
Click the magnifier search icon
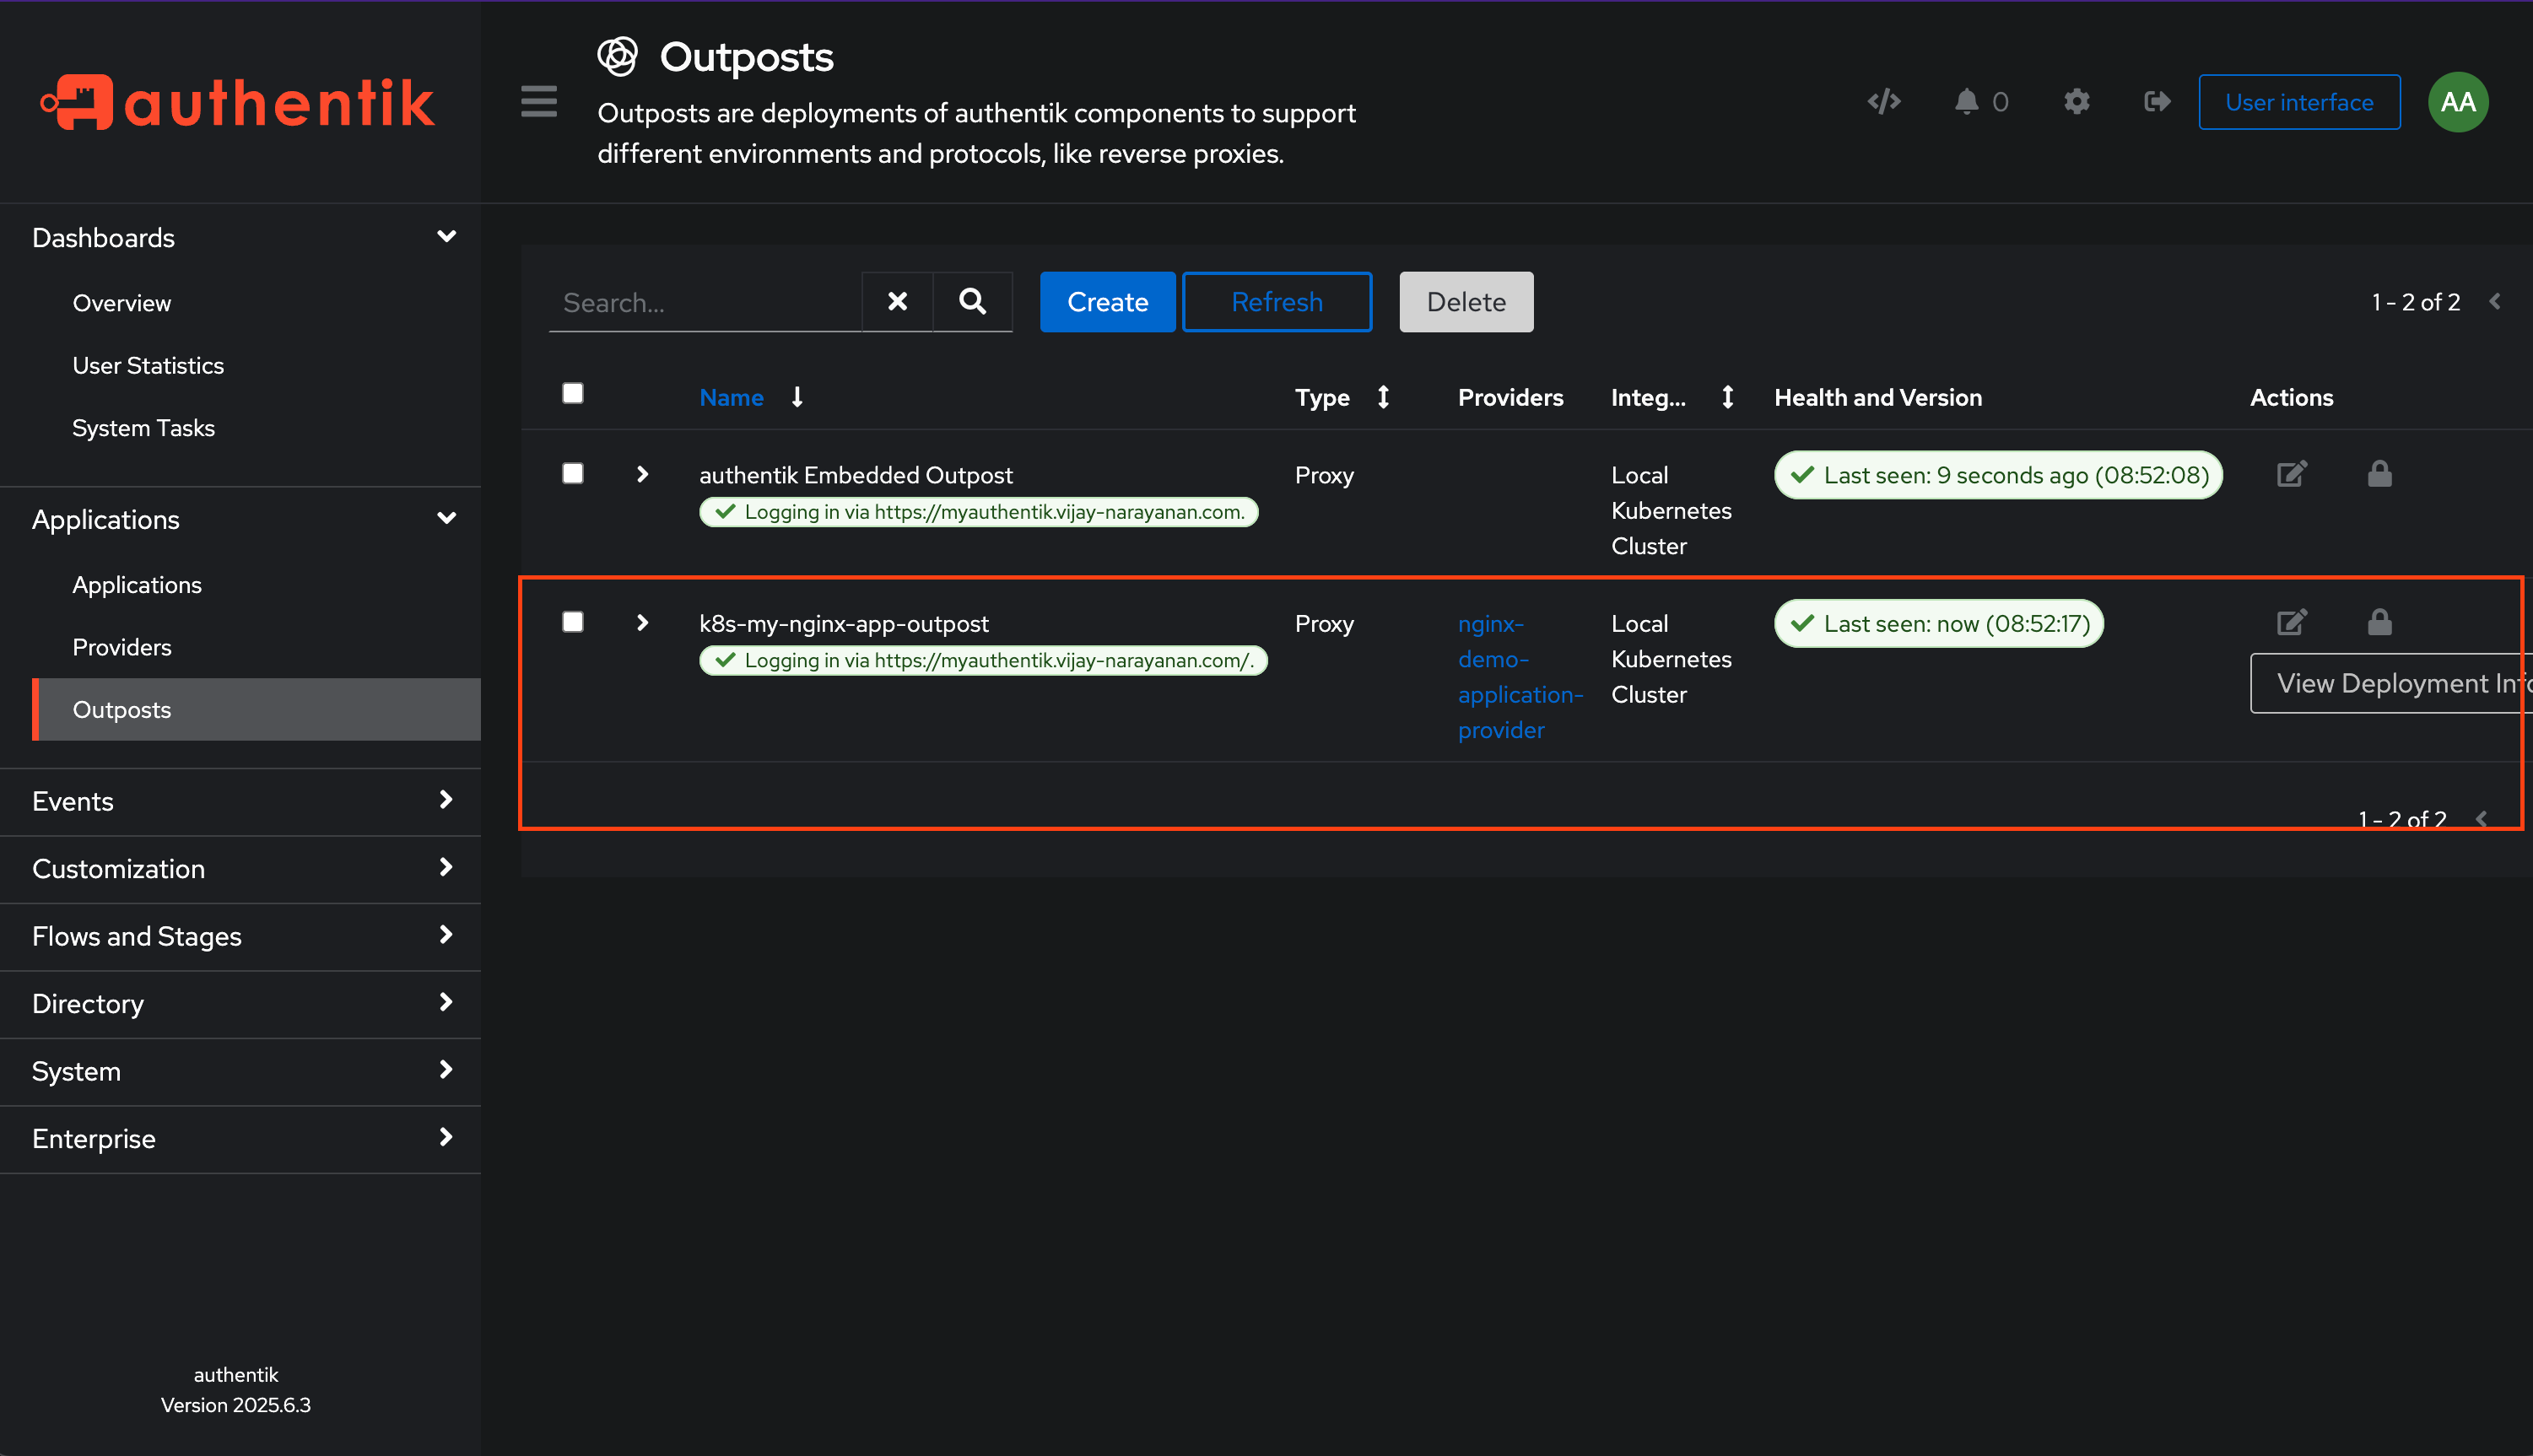[972, 301]
